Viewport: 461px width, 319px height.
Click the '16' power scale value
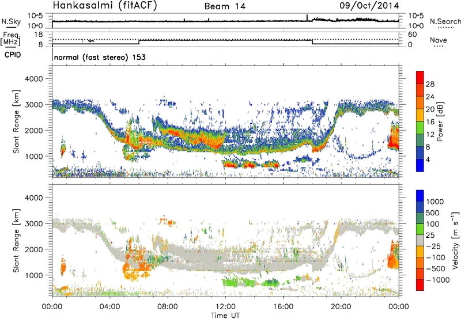[430, 122]
